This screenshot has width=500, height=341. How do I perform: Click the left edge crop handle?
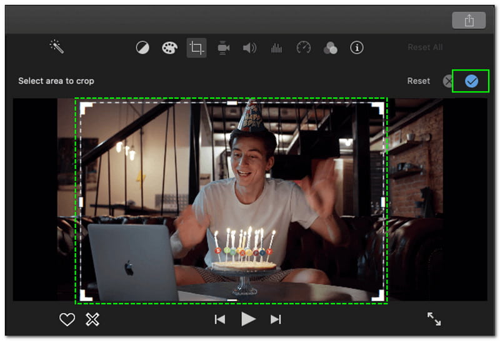pos(81,202)
